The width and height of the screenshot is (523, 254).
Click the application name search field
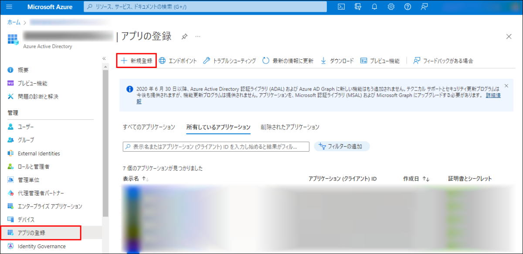216,146
